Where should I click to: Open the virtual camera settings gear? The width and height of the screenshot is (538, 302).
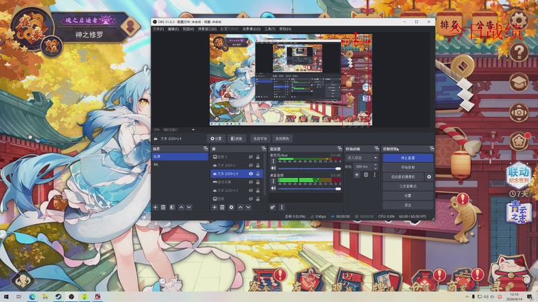click(x=429, y=177)
